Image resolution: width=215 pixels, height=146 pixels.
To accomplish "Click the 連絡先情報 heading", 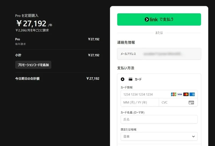I will pyautogui.click(x=126, y=43).
